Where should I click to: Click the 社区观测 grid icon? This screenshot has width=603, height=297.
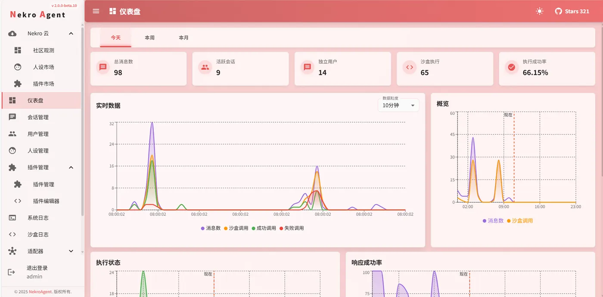tap(18, 50)
